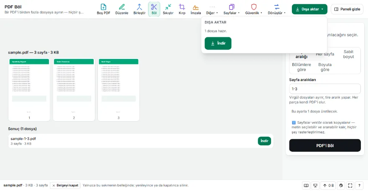Expand the Güvenlik dropdown menu
368x191 pixels.
tap(253, 9)
